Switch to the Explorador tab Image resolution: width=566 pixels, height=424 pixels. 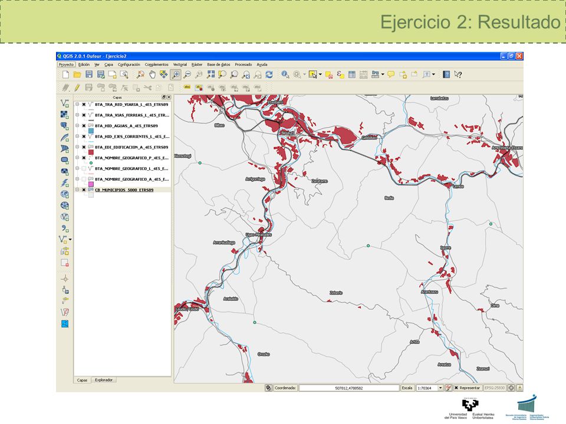point(104,380)
